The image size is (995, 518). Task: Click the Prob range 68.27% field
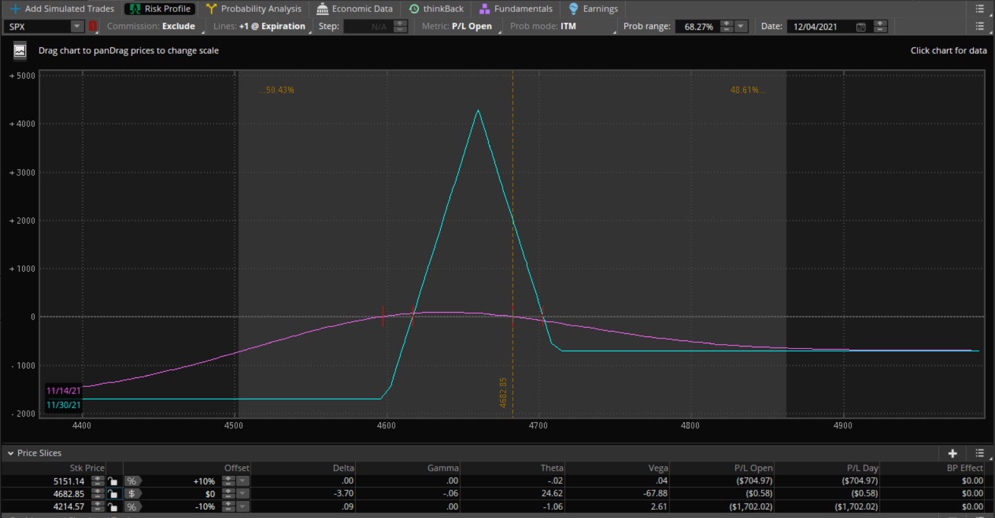[697, 26]
